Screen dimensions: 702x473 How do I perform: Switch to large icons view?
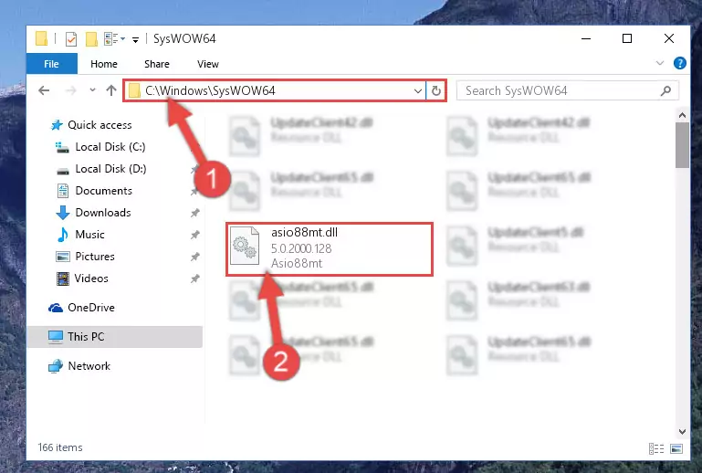pos(676,448)
